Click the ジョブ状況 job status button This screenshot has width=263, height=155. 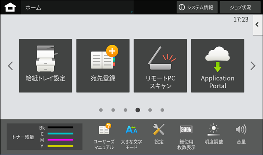pyautogui.click(x=240, y=7)
